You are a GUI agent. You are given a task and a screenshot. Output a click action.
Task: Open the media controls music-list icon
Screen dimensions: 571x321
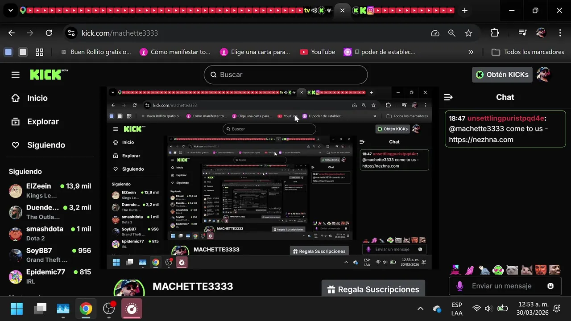pyautogui.click(x=523, y=33)
